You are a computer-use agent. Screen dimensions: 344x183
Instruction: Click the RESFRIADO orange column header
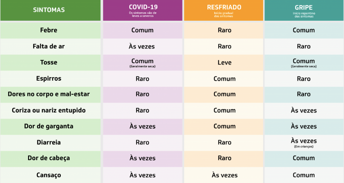click(224, 10)
